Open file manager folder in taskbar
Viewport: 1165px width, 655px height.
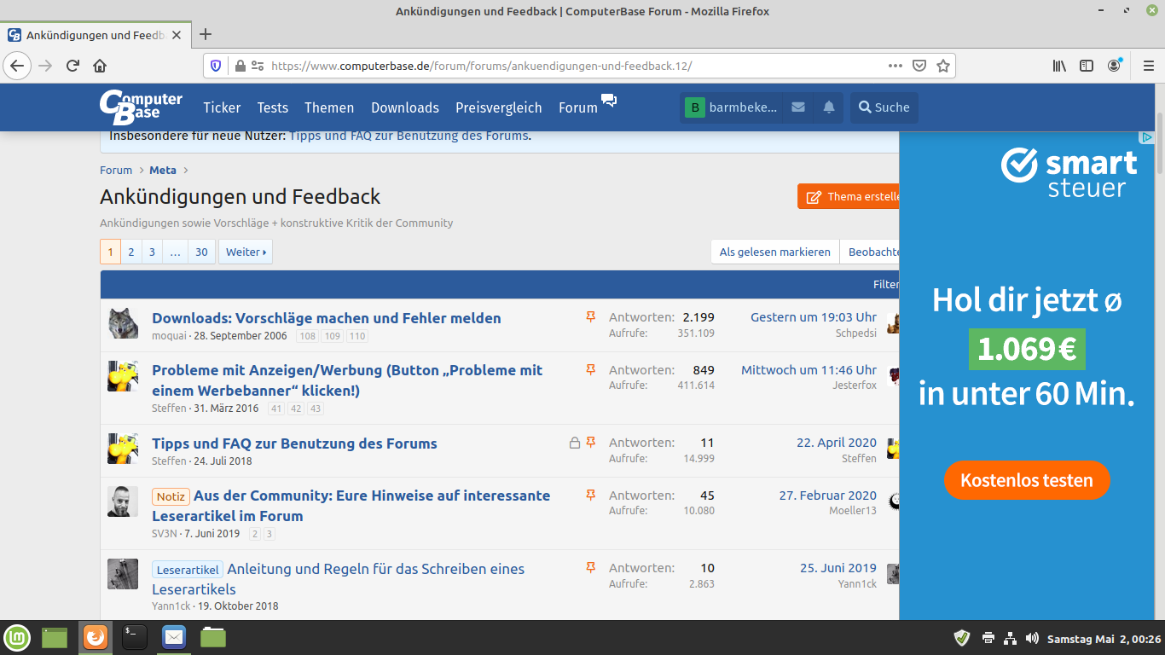[213, 637]
